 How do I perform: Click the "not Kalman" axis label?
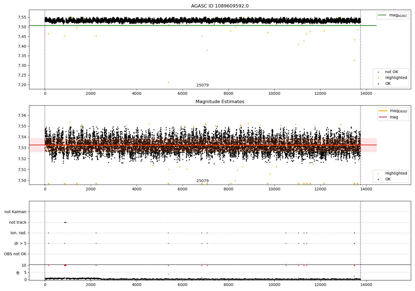click(x=15, y=212)
